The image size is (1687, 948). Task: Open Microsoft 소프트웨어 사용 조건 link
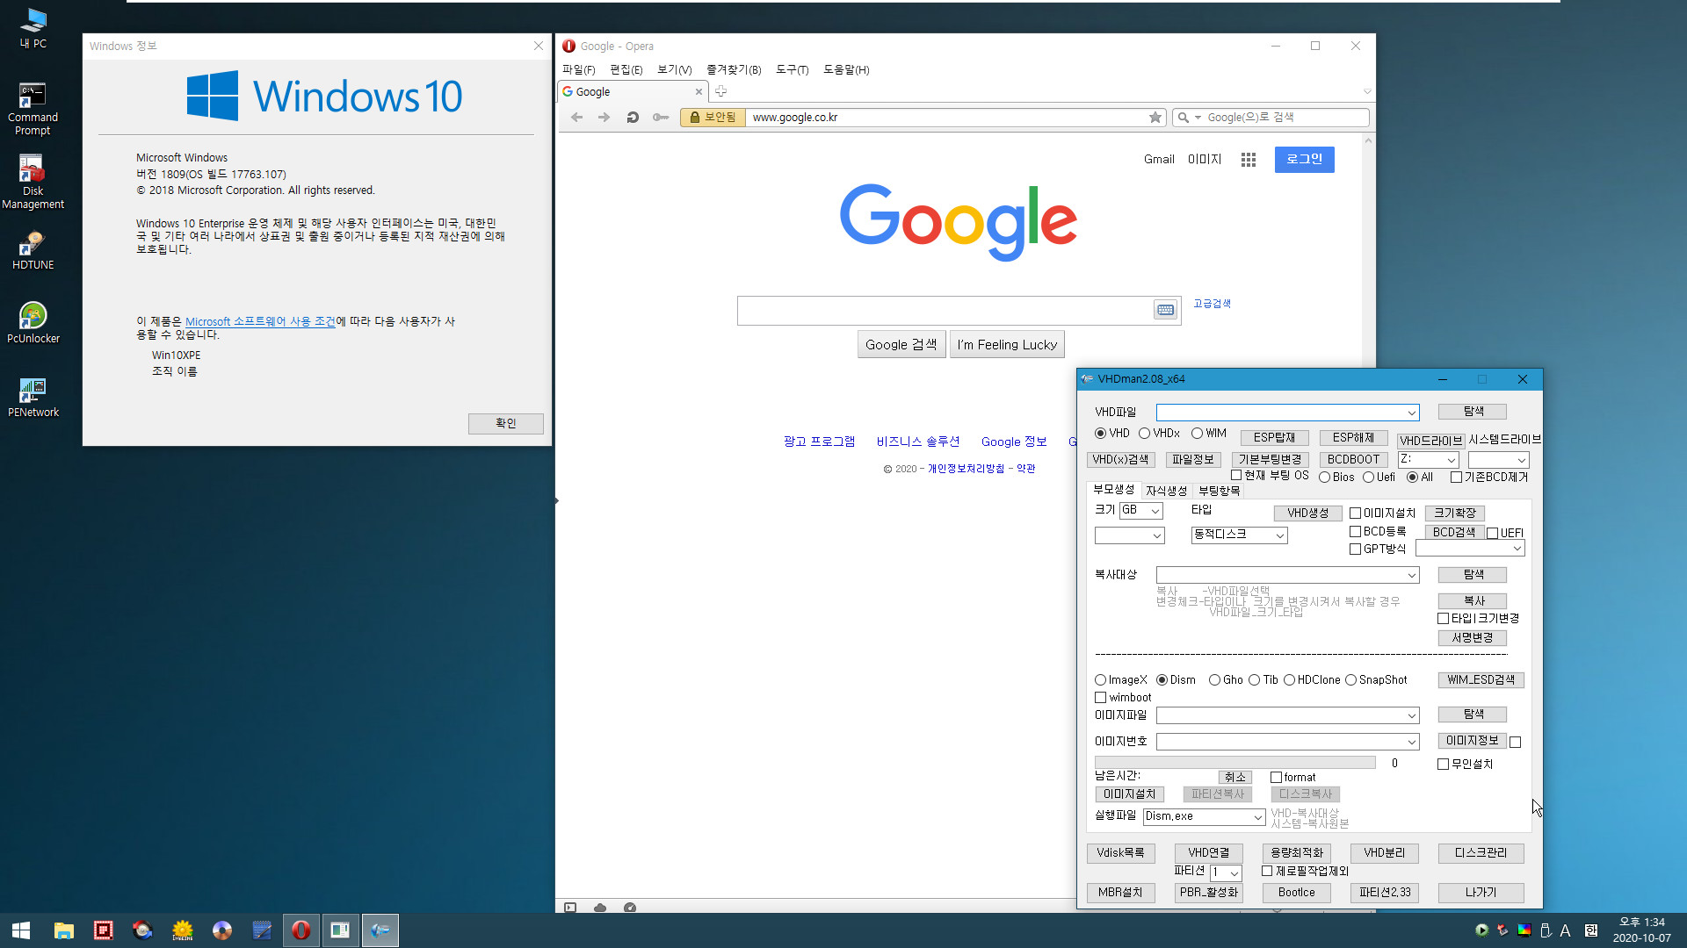261,322
